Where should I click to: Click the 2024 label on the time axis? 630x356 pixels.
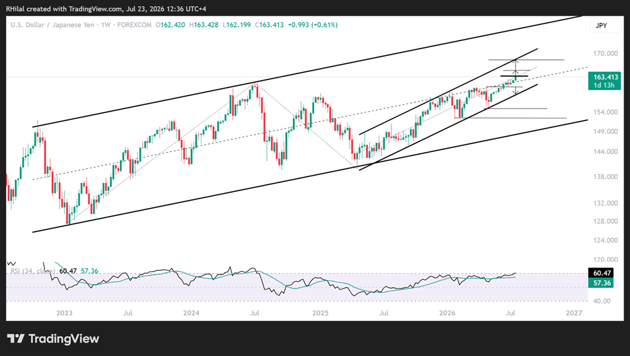click(191, 313)
